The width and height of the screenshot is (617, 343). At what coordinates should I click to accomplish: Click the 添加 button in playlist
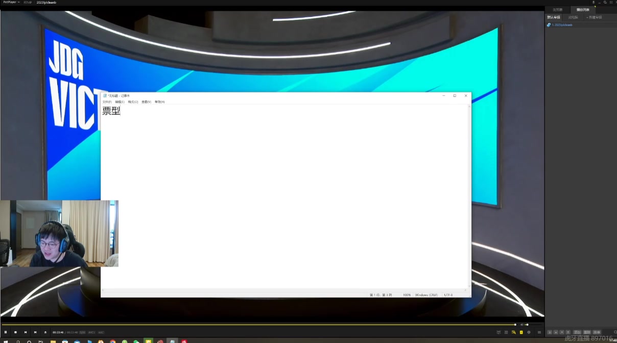pyautogui.click(x=577, y=332)
